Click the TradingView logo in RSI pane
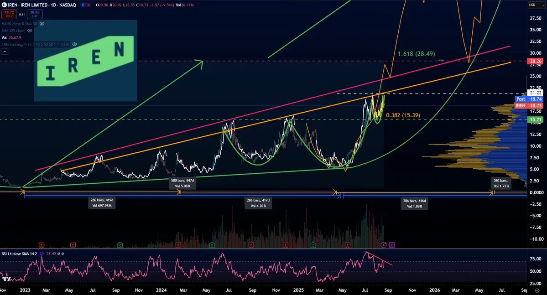 tap(6, 279)
